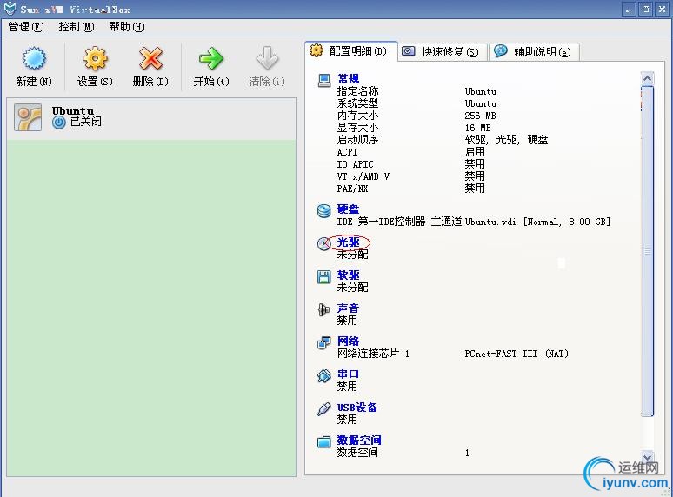
Task: Close the VirtualBox window
Action: pyautogui.click(x=663, y=9)
